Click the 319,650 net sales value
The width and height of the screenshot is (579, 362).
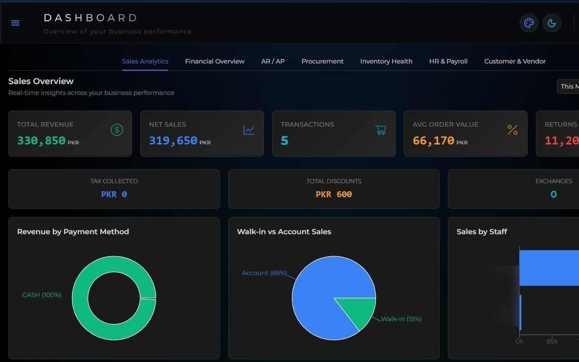(173, 141)
